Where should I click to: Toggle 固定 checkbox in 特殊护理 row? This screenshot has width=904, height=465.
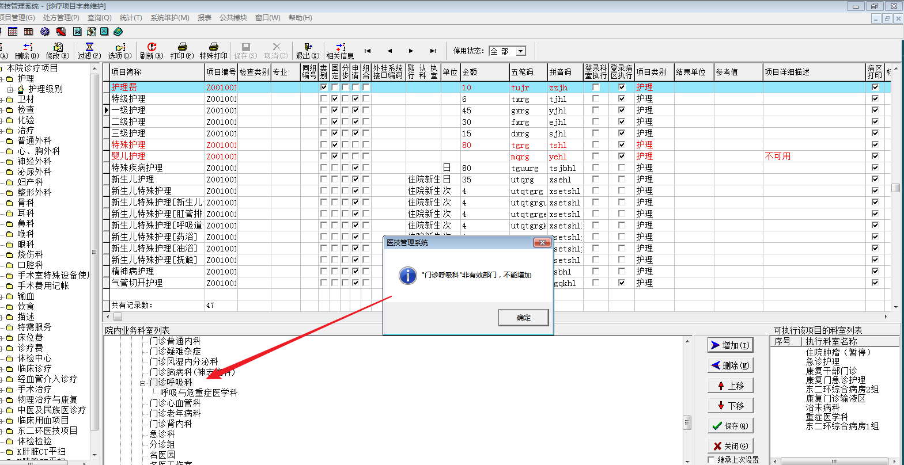(x=335, y=145)
